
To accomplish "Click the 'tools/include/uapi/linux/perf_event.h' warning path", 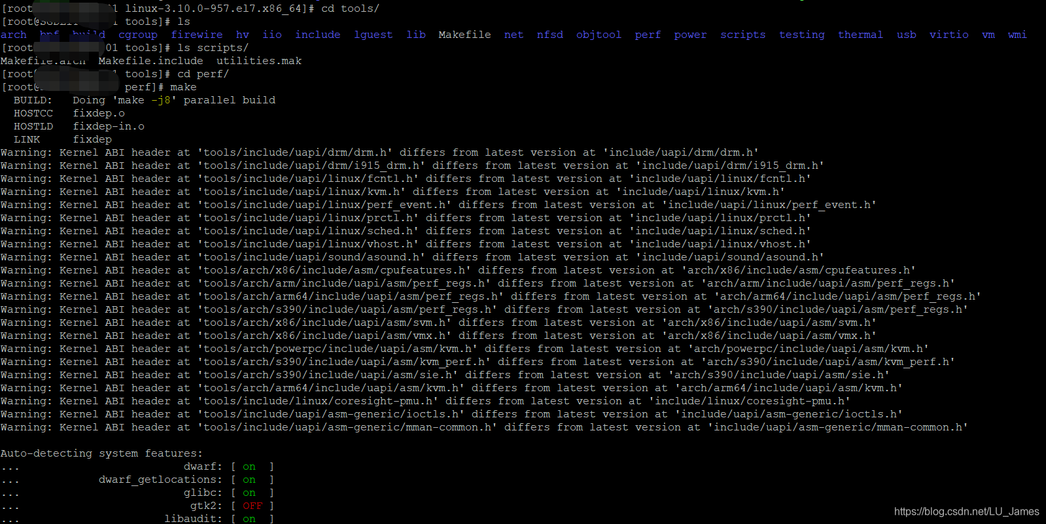I will [324, 205].
